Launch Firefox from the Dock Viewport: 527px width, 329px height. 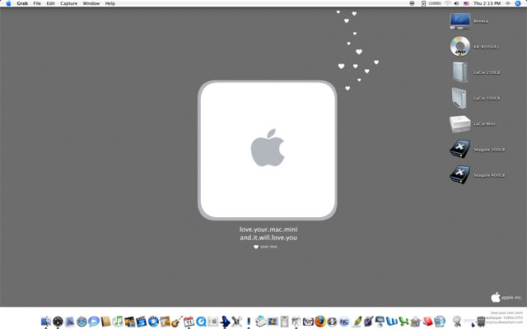point(320,321)
